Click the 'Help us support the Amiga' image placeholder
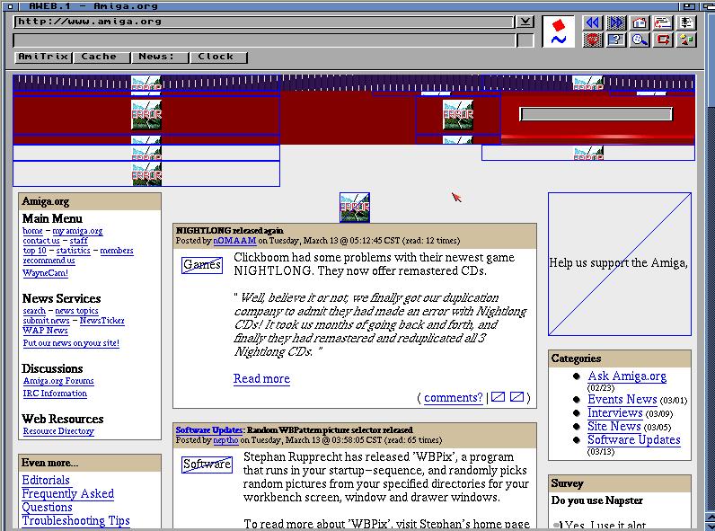The image size is (715, 531). tap(620, 264)
